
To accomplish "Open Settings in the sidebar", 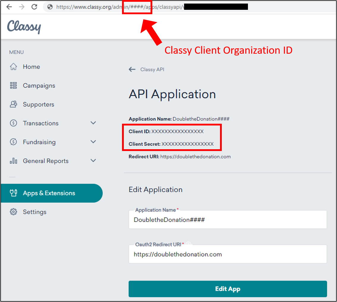I will pyautogui.click(x=35, y=212).
